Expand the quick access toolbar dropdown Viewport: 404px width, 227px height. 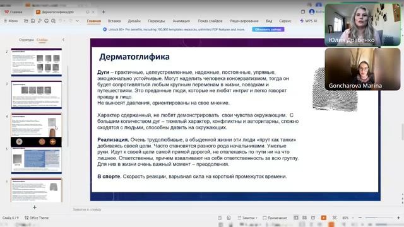click(x=77, y=21)
